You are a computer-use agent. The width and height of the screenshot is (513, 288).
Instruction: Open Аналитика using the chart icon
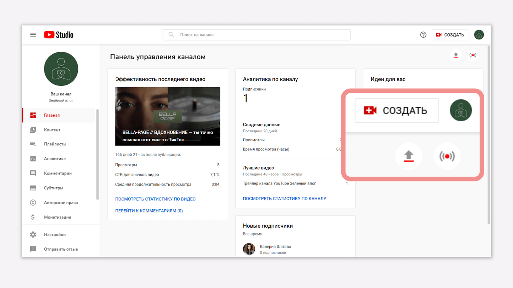tap(33, 159)
